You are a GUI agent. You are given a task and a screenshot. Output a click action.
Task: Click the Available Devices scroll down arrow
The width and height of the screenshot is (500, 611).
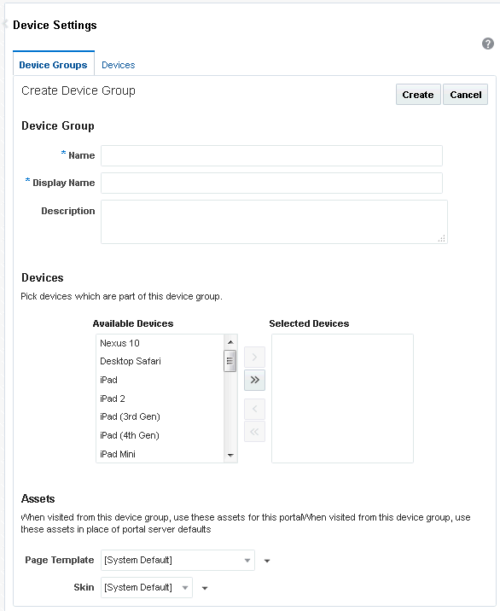coord(230,455)
